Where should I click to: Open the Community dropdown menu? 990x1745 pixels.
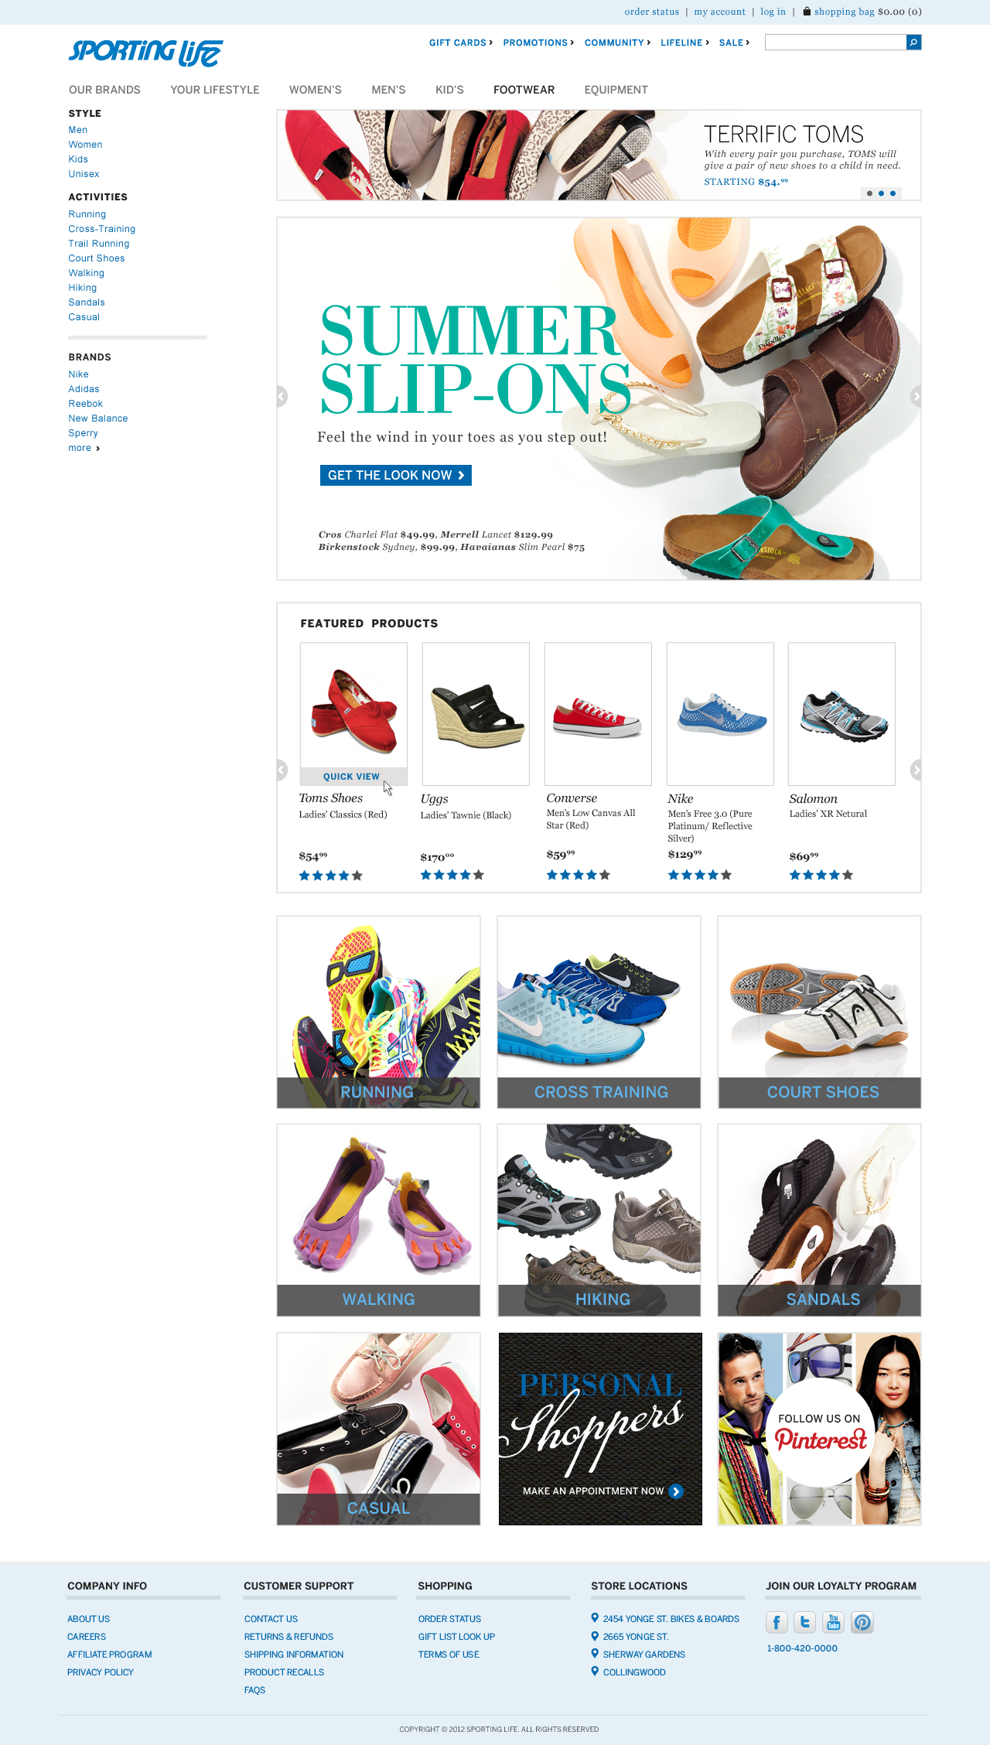(617, 43)
